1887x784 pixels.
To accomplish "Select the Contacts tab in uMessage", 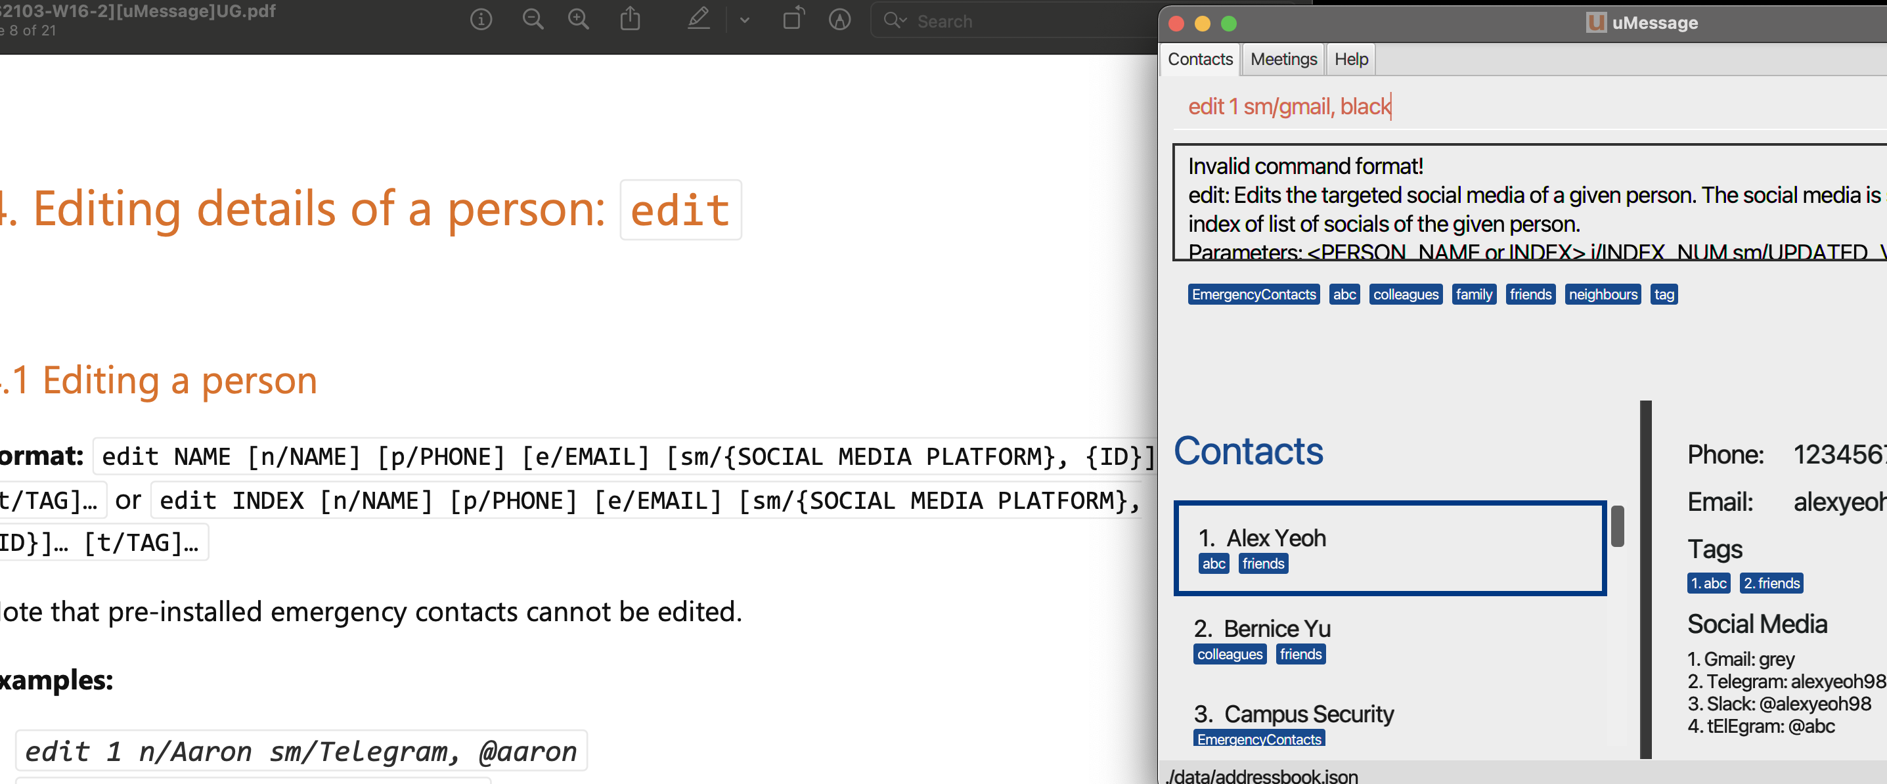I will [1199, 58].
